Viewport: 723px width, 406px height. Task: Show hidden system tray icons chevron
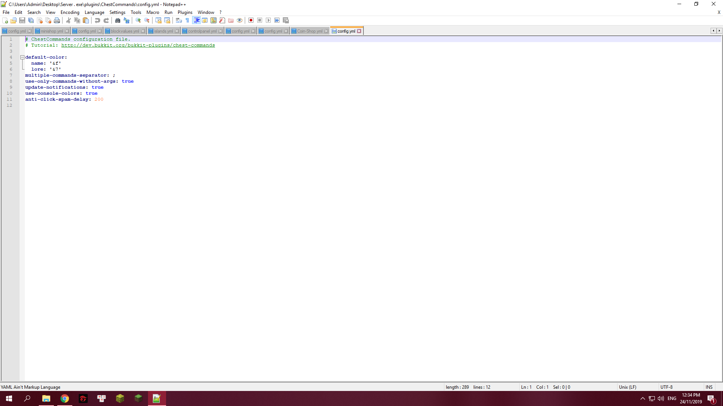pos(643,398)
